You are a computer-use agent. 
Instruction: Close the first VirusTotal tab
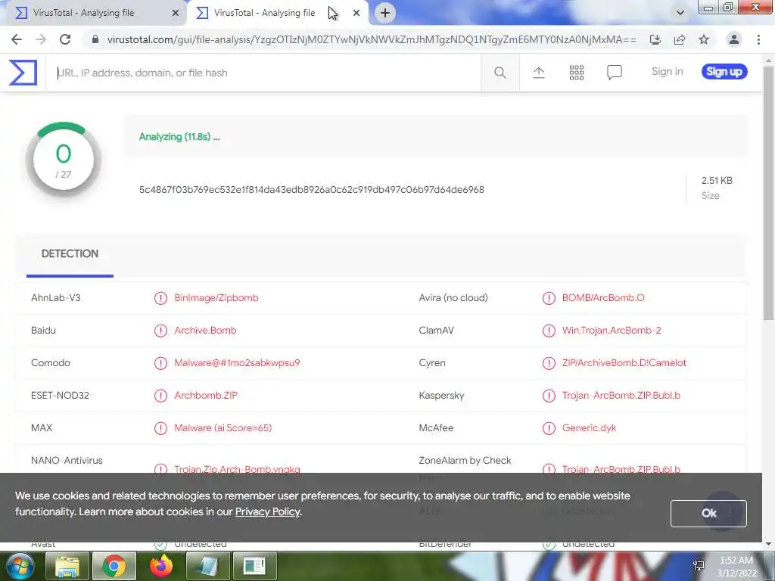coord(176,14)
